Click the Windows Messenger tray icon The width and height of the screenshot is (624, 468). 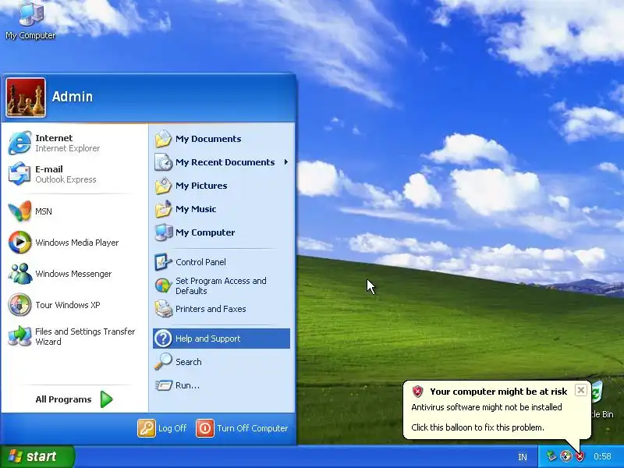click(x=565, y=456)
